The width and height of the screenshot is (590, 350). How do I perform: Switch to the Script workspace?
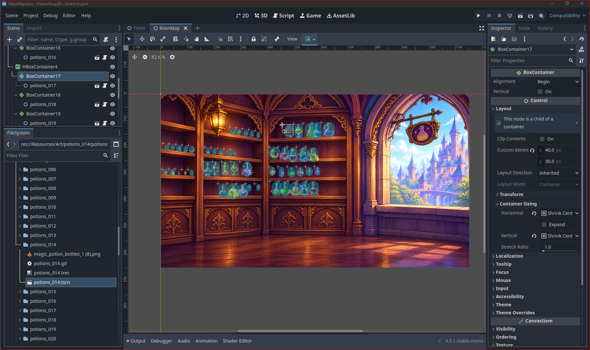[x=283, y=16]
